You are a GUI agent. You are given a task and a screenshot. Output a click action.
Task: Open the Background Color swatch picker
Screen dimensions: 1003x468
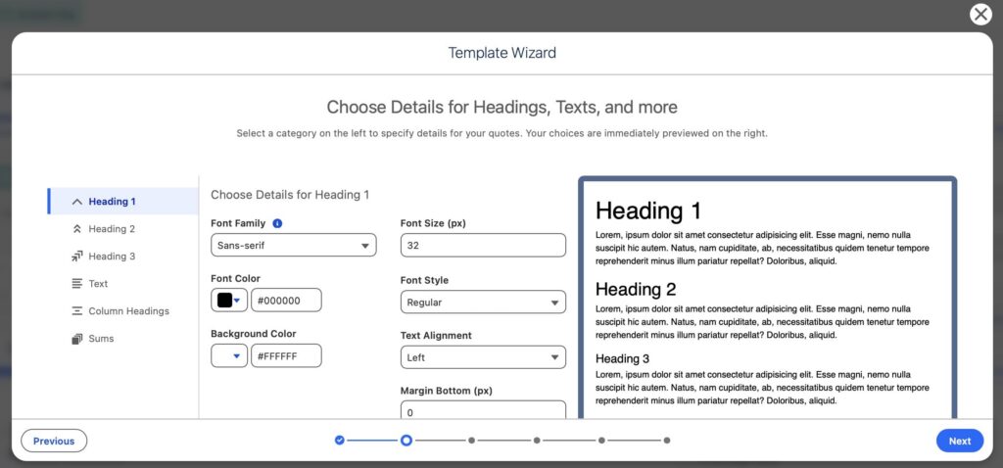(x=229, y=356)
